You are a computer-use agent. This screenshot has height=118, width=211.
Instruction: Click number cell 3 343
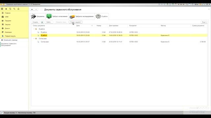click(104, 32)
